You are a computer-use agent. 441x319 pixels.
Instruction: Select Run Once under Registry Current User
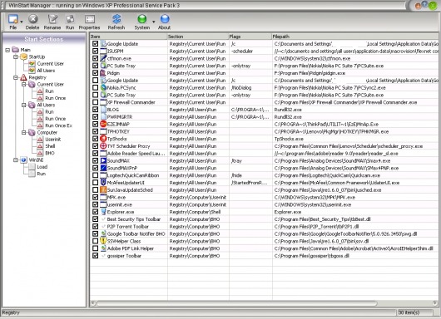[x=56, y=98]
